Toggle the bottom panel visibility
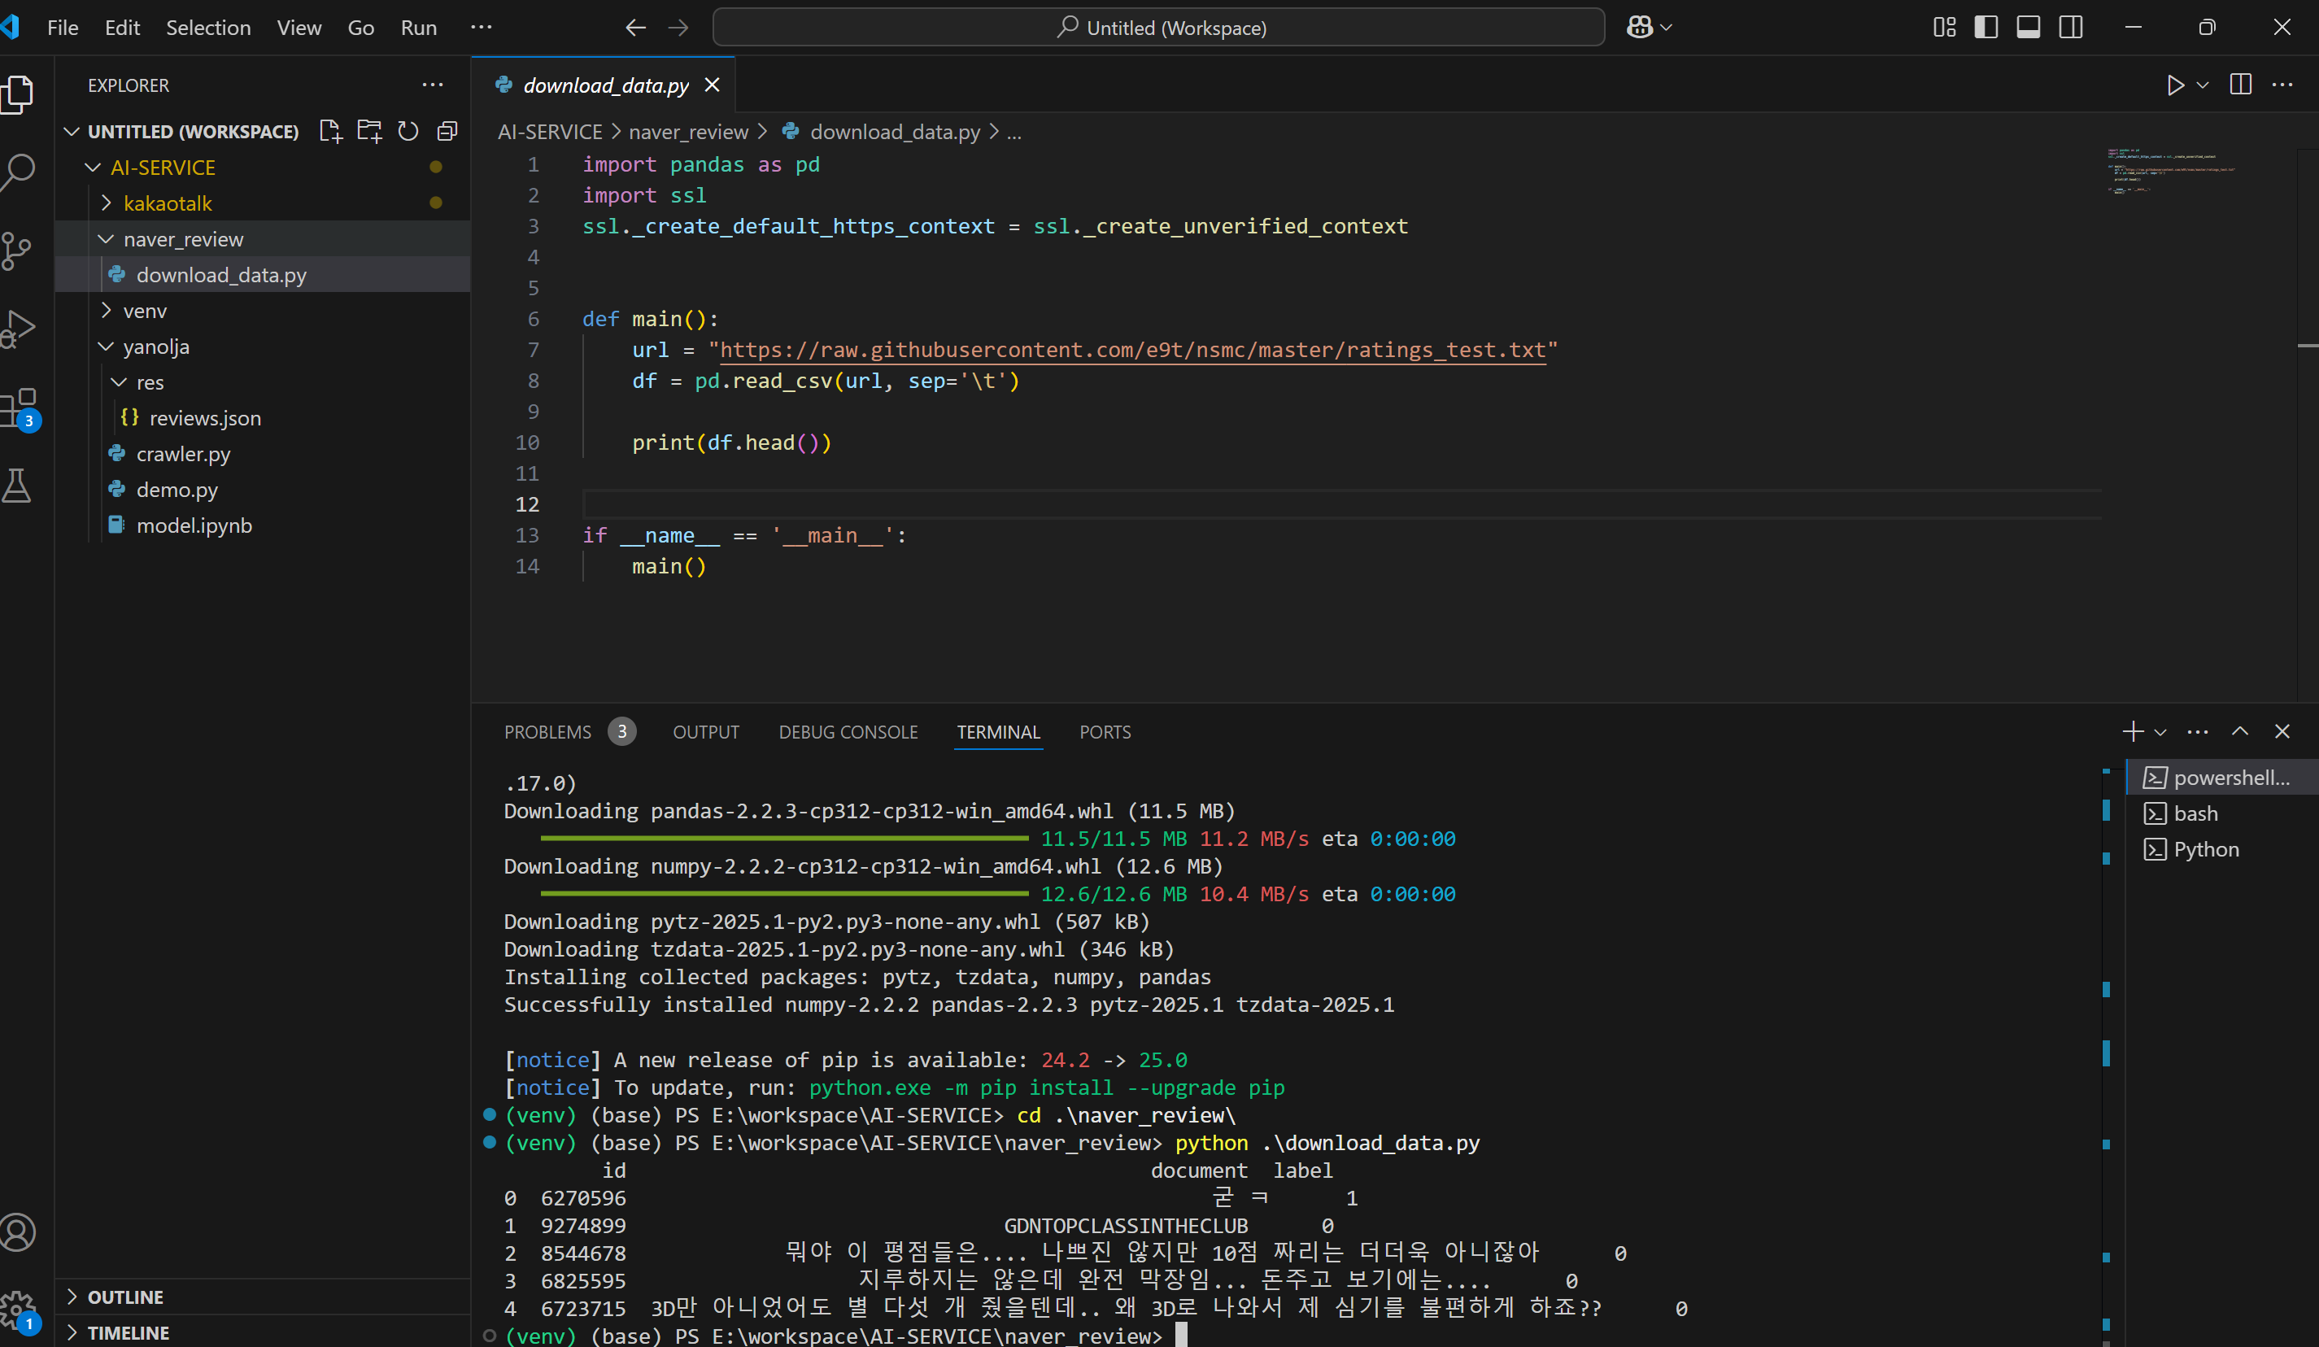 coord(2028,28)
